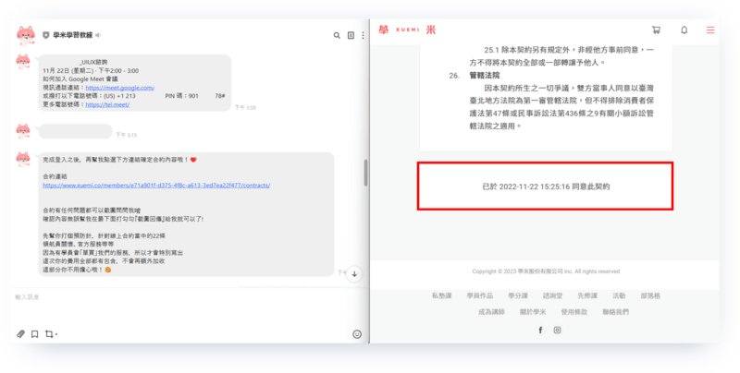740x373 pixels.
Task: Attach a file with the paperclip icon
Action: click(21, 333)
